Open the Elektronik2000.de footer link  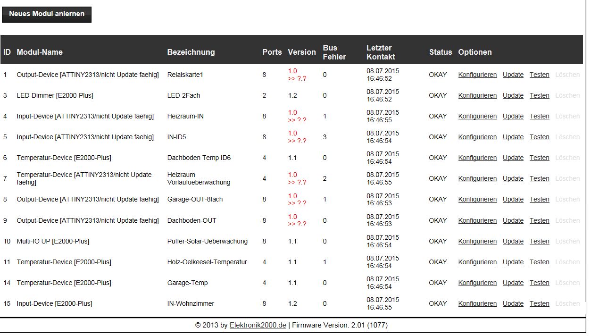coord(258,325)
